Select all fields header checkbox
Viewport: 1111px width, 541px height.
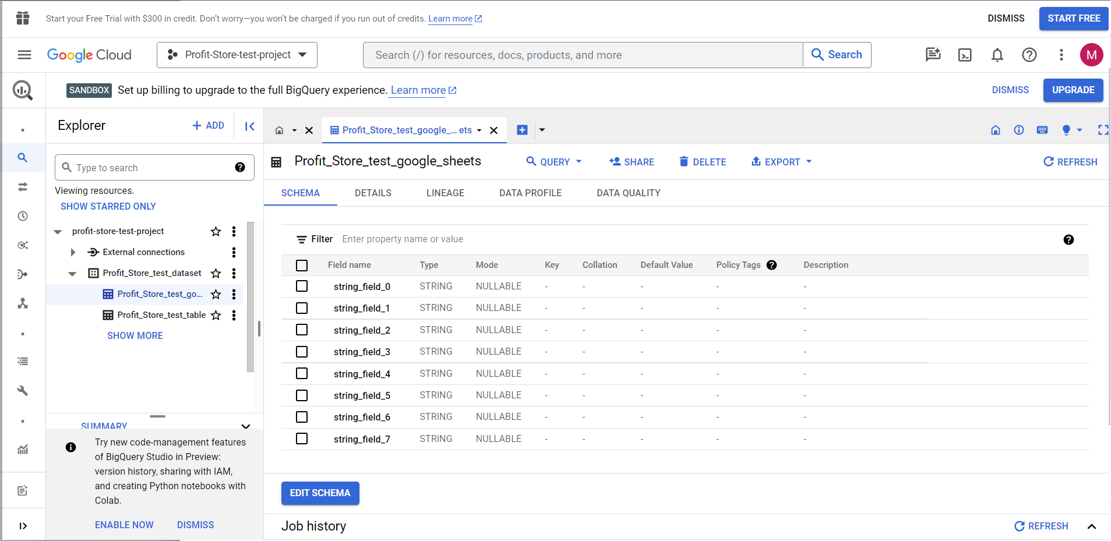point(302,266)
